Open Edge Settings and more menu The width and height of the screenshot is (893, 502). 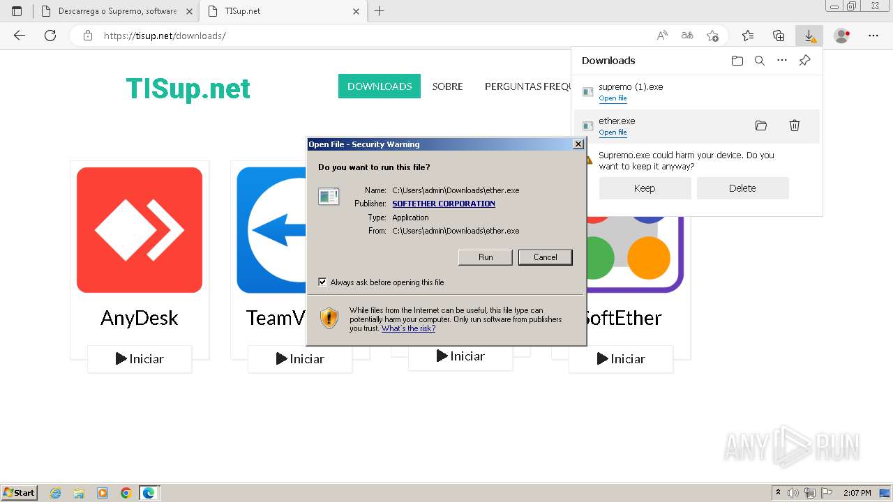click(873, 36)
